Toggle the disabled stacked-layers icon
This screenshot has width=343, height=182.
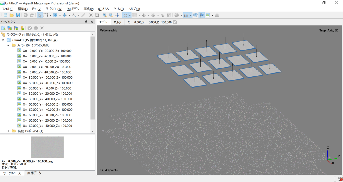[x=217, y=15]
